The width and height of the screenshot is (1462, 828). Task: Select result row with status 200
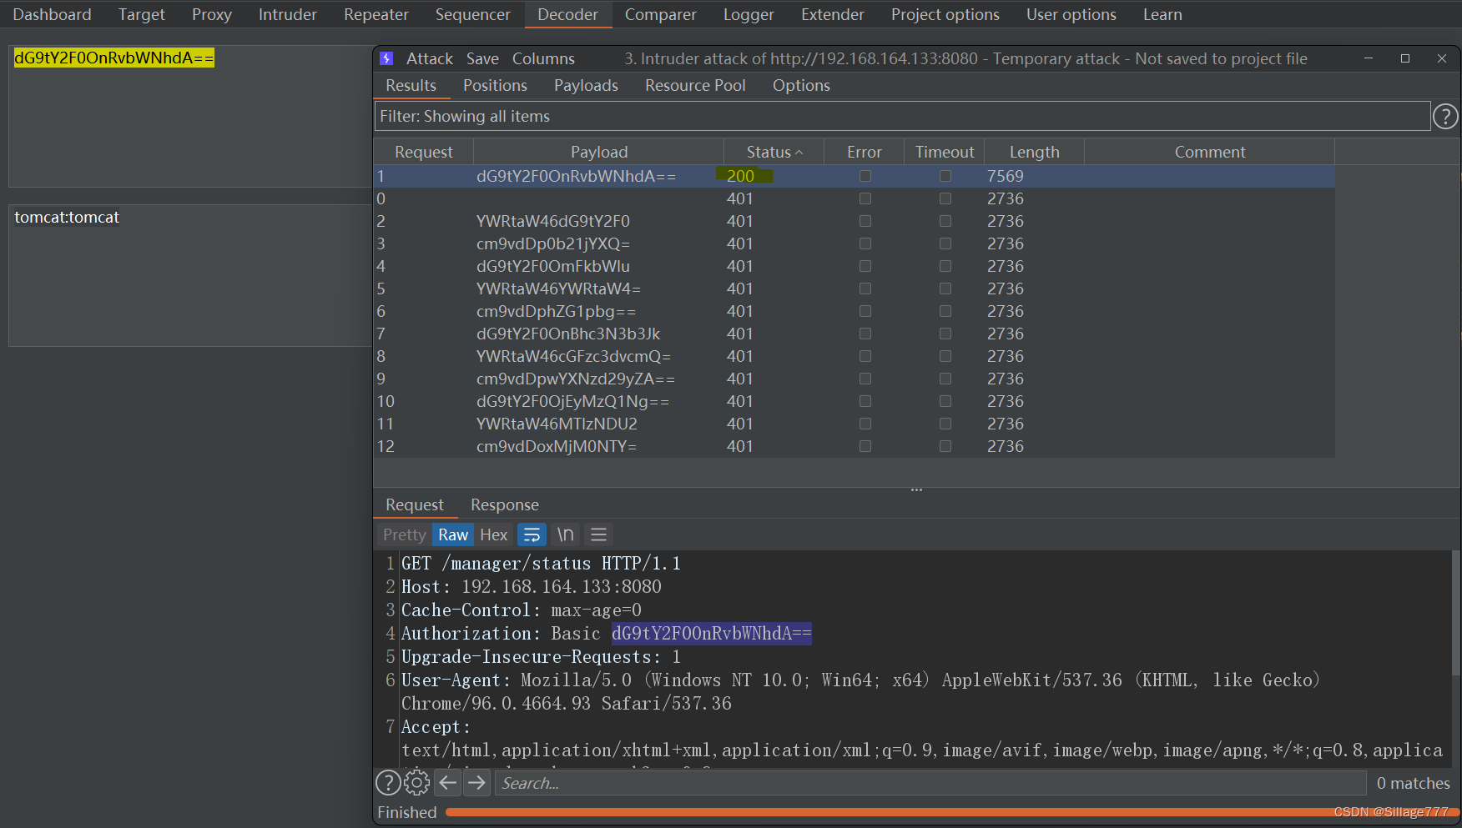coord(855,176)
